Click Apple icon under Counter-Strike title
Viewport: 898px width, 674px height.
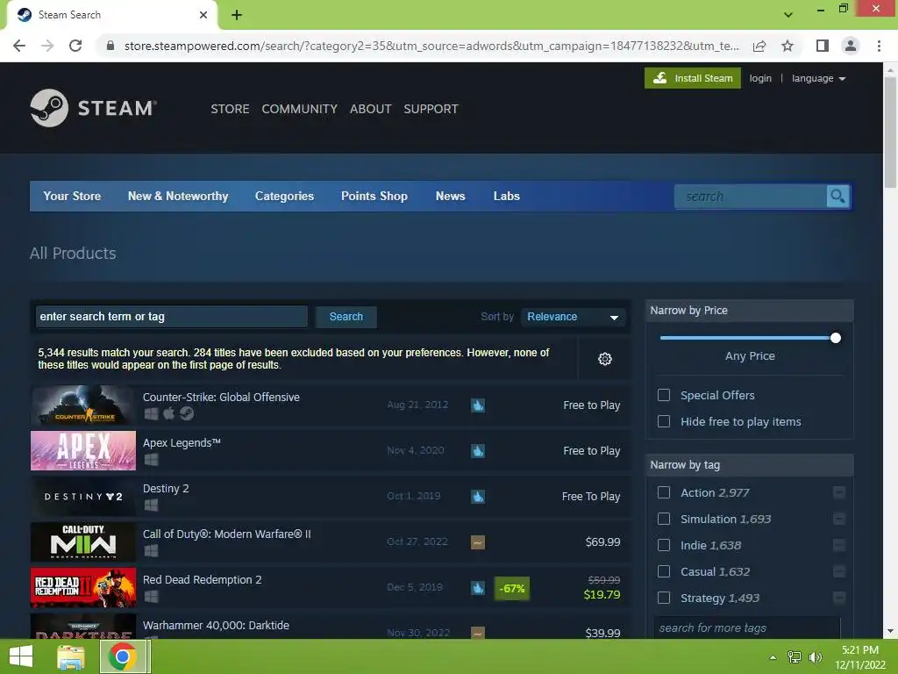click(169, 413)
